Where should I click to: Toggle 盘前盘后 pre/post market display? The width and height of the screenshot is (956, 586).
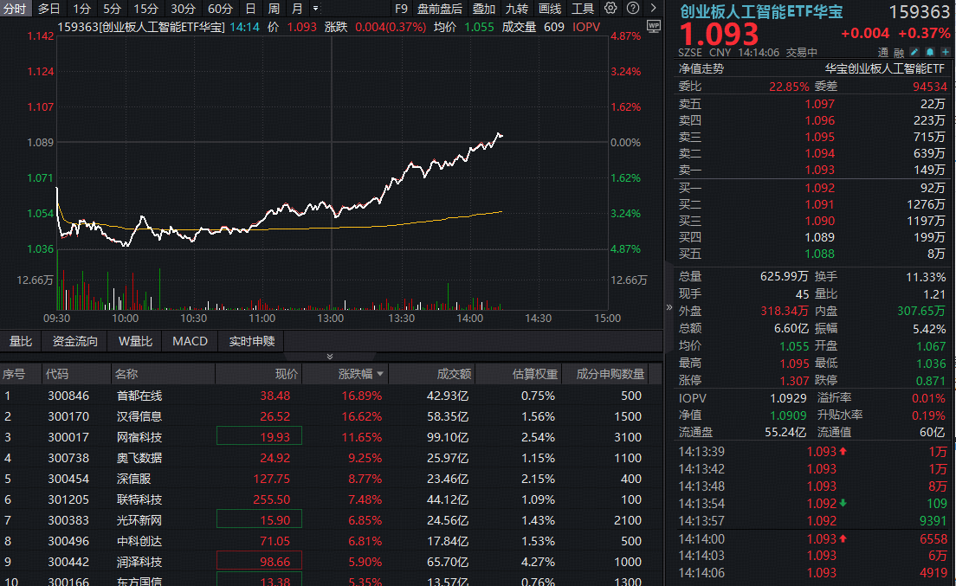pyautogui.click(x=440, y=8)
